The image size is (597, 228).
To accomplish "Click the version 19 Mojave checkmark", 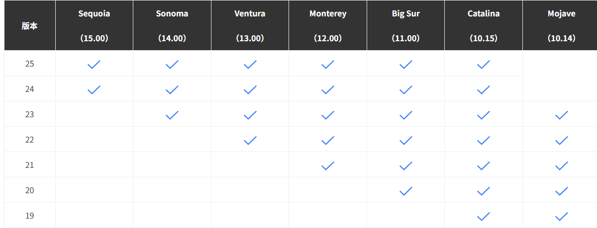I will click(x=561, y=216).
